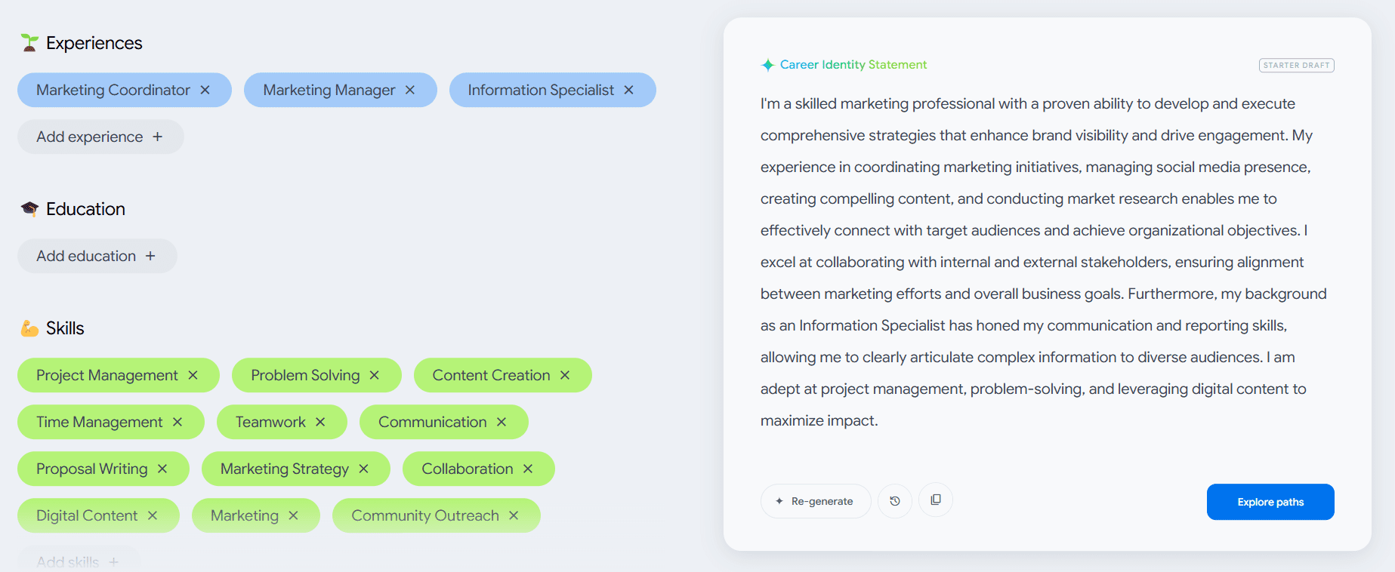The image size is (1395, 572).
Task: Delete the Project Management skill chip
Action: click(193, 375)
